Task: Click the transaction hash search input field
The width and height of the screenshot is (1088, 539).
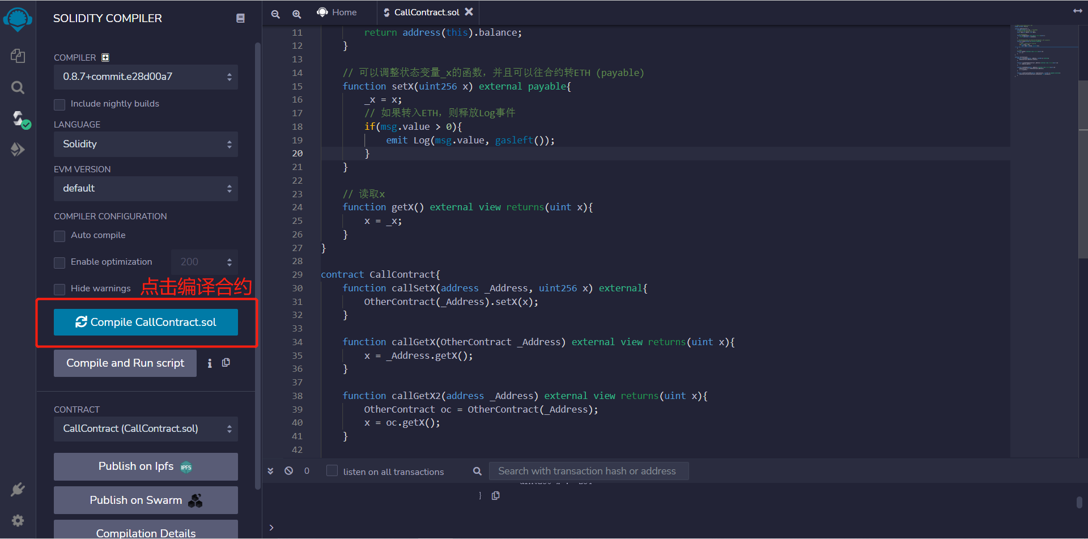Action: pos(588,470)
